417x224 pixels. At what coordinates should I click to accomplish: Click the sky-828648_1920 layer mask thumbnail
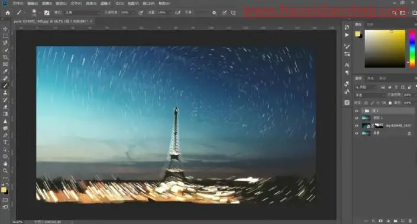[x=379, y=126]
